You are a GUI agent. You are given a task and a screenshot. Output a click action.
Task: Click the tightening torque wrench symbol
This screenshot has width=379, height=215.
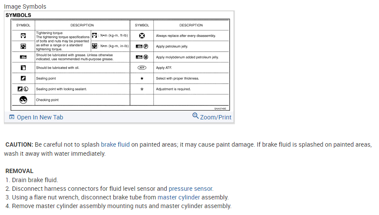23,35
